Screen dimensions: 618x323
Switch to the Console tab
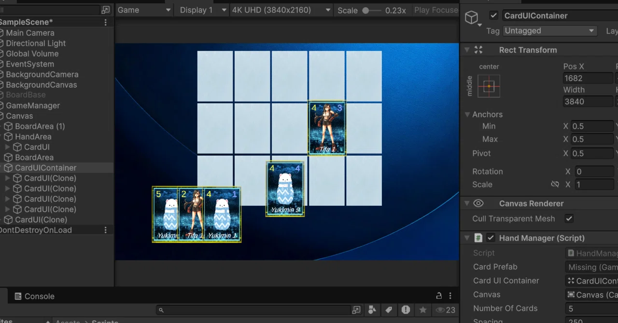tap(34, 296)
